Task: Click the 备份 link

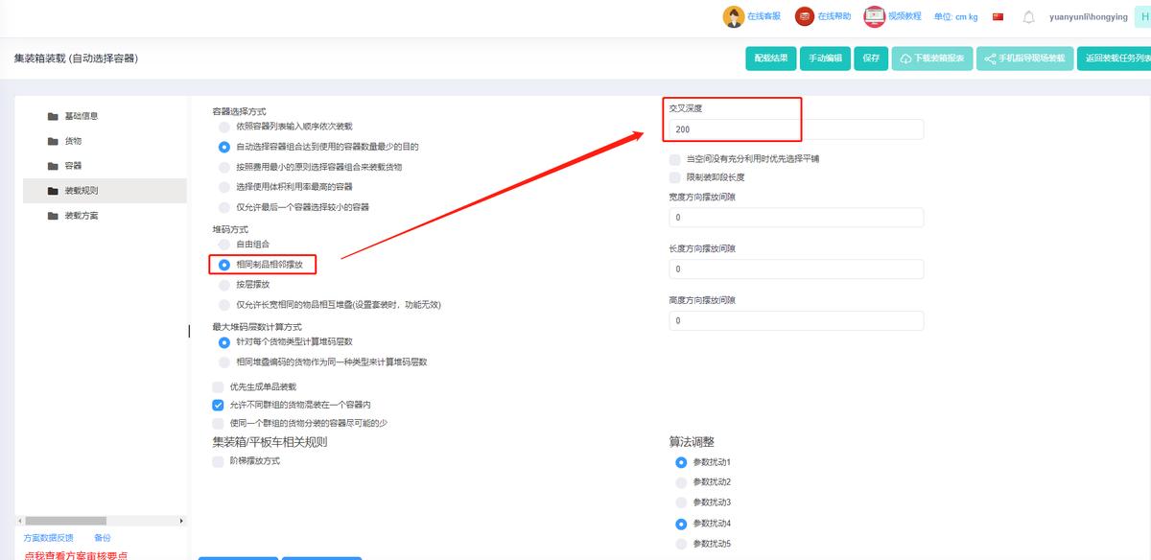Action: pyautogui.click(x=103, y=538)
